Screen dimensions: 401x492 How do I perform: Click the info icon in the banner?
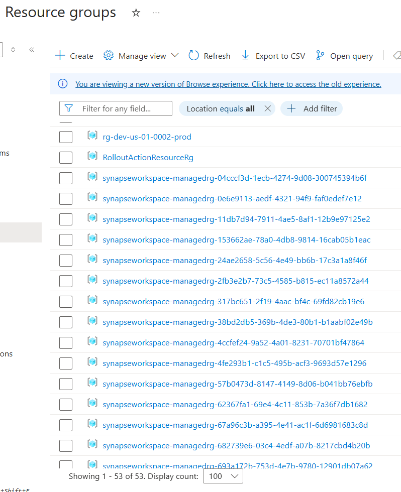click(x=63, y=84)
